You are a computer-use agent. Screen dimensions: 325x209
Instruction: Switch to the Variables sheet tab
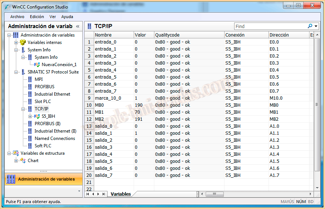tap(120, 194)
